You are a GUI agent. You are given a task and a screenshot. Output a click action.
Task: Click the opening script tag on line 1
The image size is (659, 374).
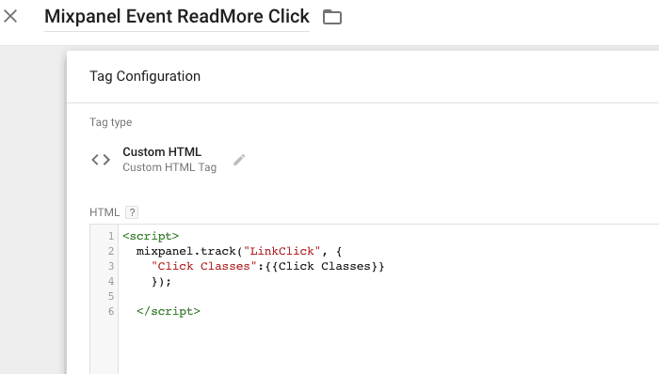tap(151, 236)
